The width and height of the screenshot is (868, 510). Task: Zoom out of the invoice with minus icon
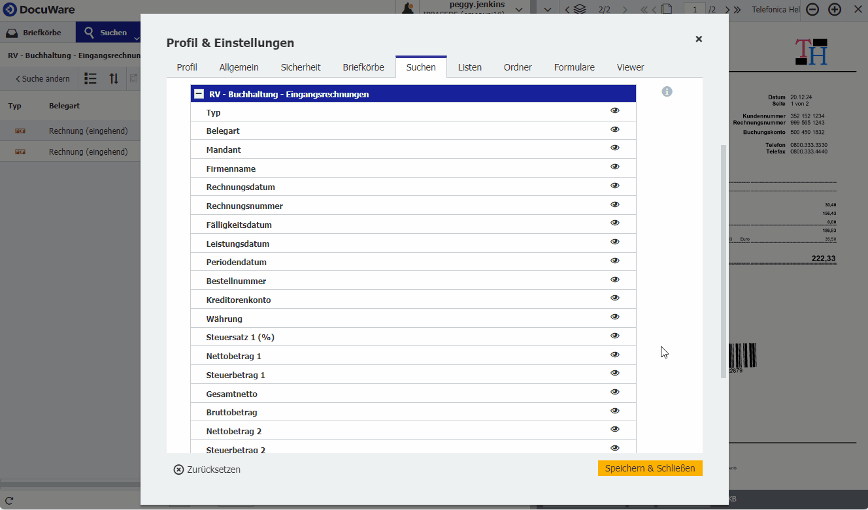tap(812, 10)
